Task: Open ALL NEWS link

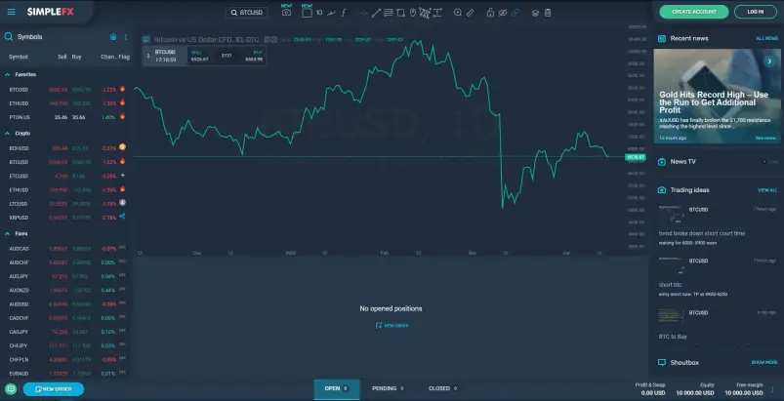Action: 767,38
